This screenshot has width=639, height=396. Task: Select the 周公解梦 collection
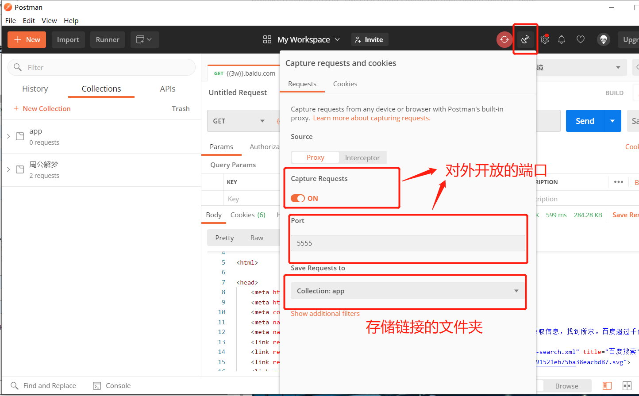pos(101,170)
